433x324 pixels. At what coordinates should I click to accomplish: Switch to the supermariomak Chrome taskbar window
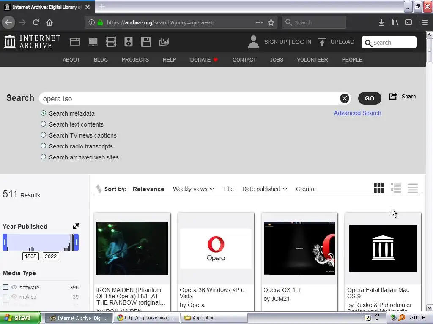(x=146, y=318)
